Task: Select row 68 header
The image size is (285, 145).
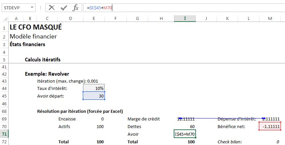Action: (4, 111)
